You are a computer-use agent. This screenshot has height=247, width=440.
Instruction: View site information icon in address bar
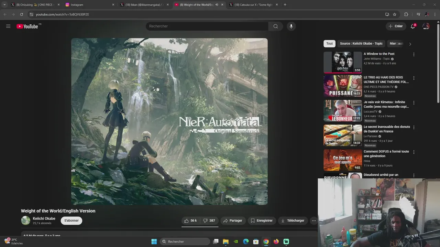31,14
